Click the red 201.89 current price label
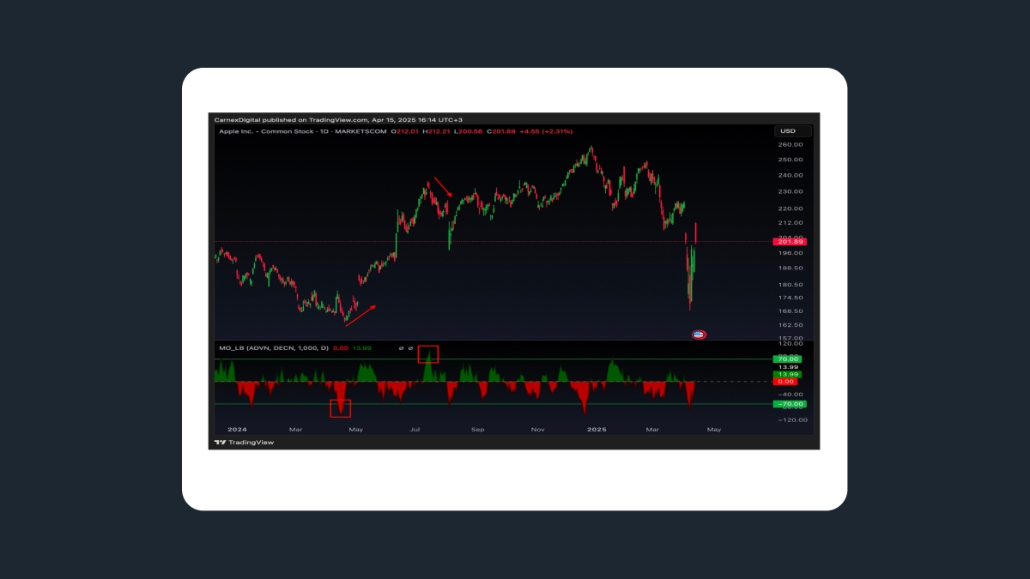This screenshot has width=1030, height=579. tap(788, 243)
